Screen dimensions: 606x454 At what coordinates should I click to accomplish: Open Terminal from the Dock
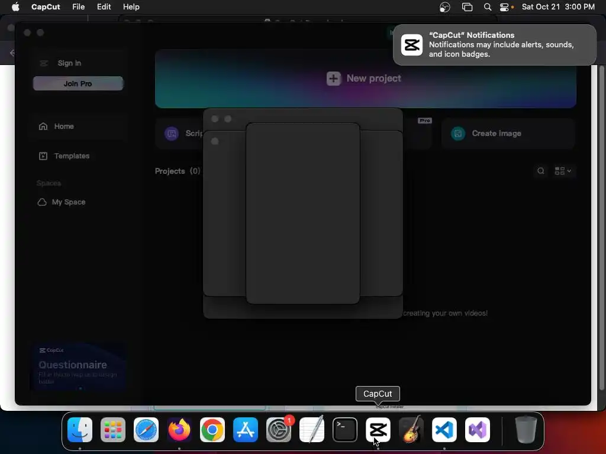[345, 430]
